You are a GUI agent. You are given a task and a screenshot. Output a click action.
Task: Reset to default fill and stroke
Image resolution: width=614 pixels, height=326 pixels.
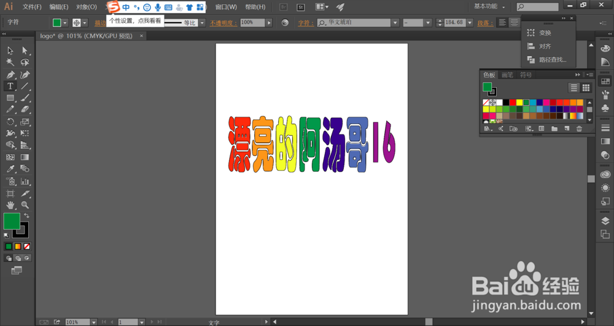6,235
